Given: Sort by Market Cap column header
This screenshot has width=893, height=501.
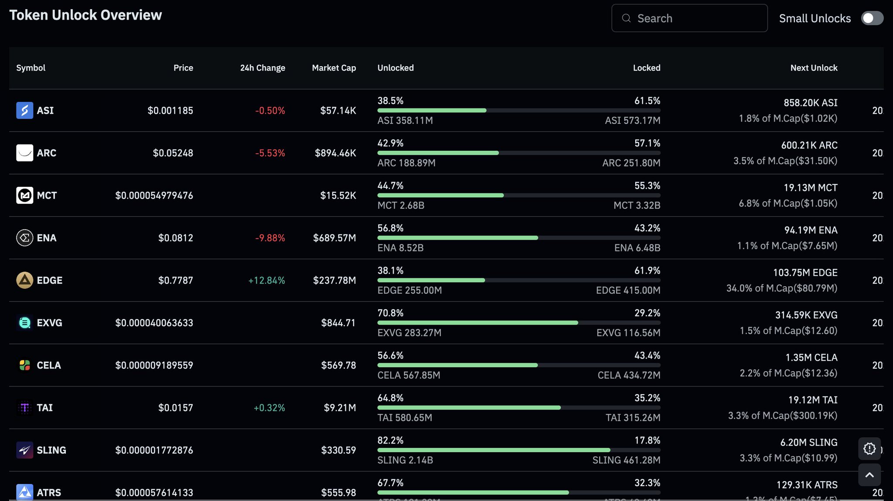Looking at the screenshot, I should click(334, 68).
